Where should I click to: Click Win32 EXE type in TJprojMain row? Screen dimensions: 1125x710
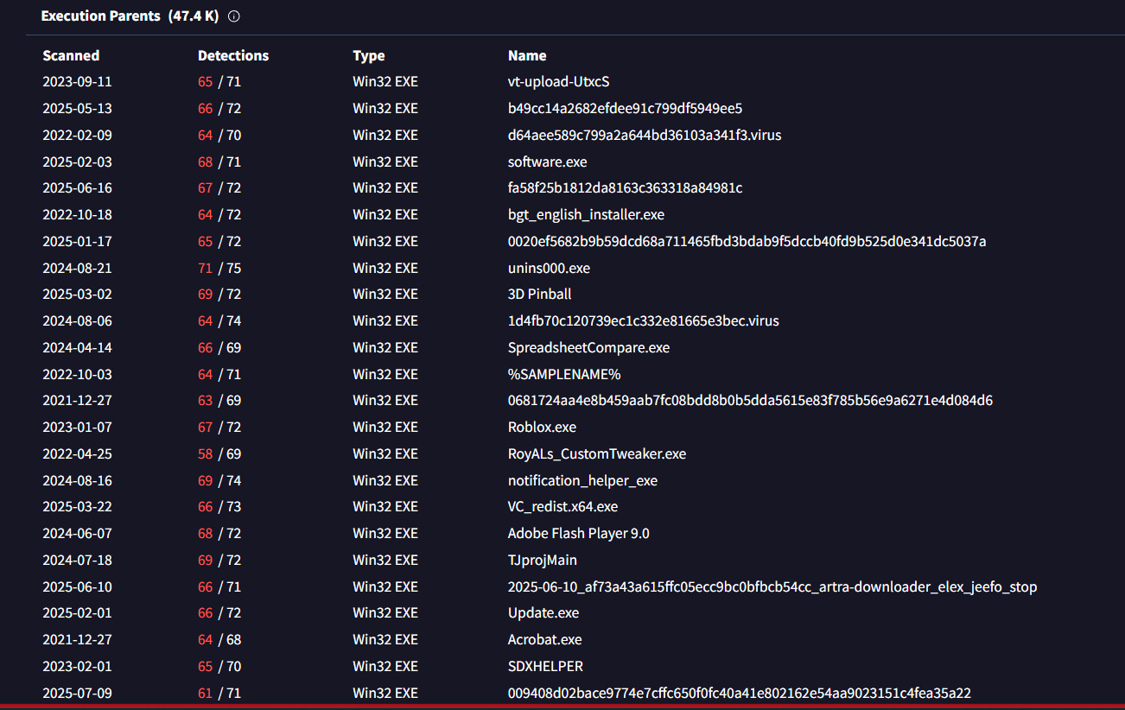click(385, 561)
